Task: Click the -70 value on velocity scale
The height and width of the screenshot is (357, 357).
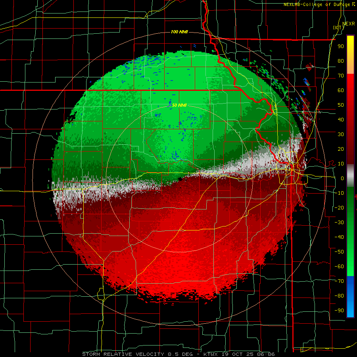Action: 339,281
